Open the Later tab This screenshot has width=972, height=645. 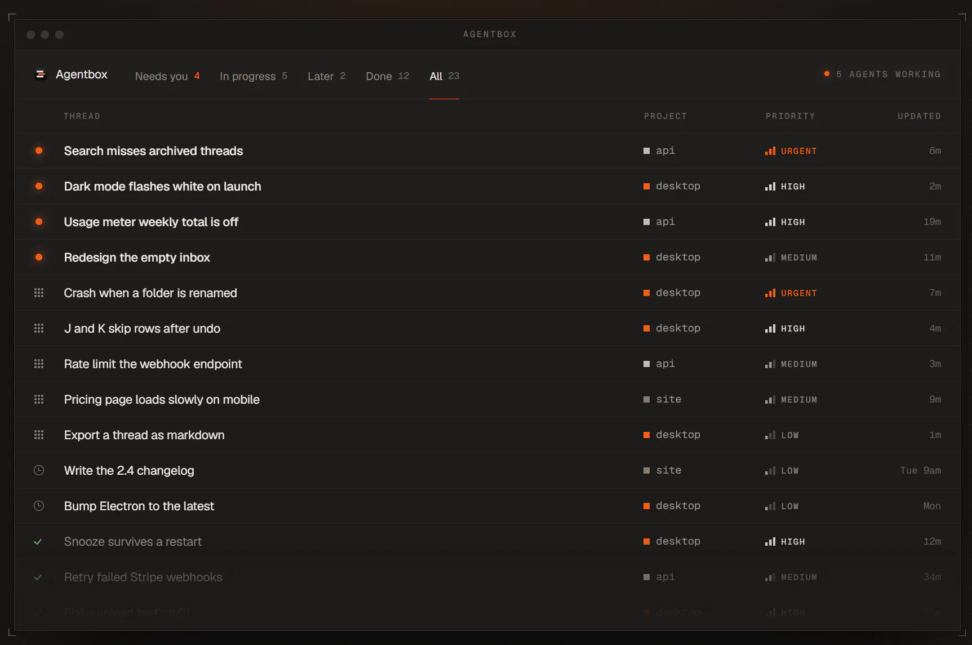(327, 76)
